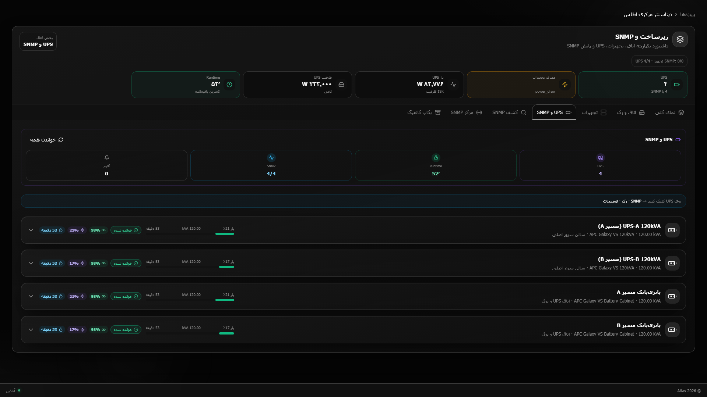Click the UPS 4/4 SNMP 0/0 status chip
The height and width of the screenshot is (397, 707).
(x=659, y=61)
